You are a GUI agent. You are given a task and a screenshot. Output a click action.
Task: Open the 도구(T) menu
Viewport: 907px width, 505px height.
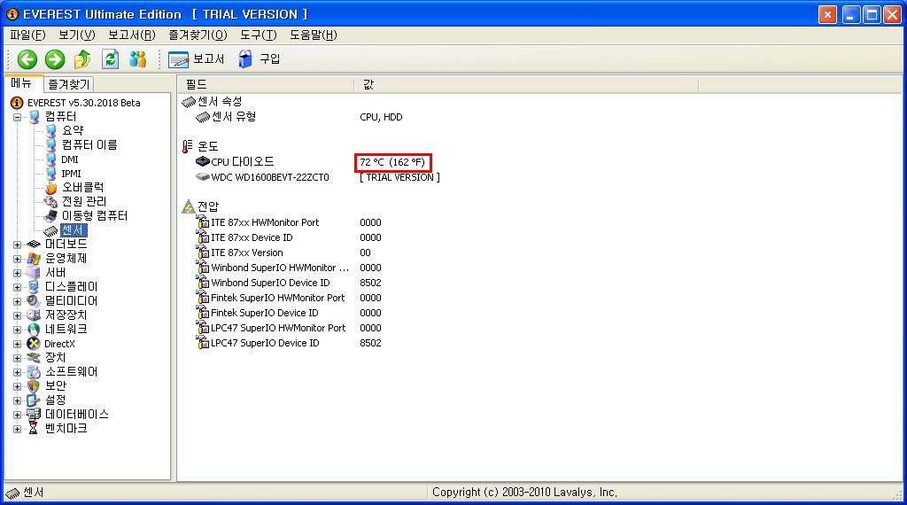(x=258, y=35)
